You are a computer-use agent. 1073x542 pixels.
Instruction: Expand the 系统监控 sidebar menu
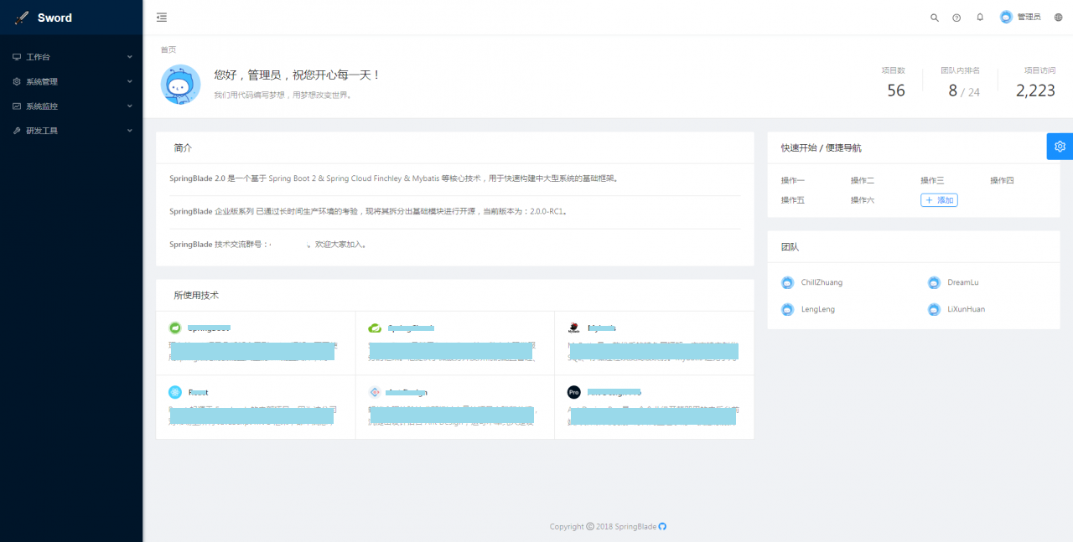(x=71, y=106)
